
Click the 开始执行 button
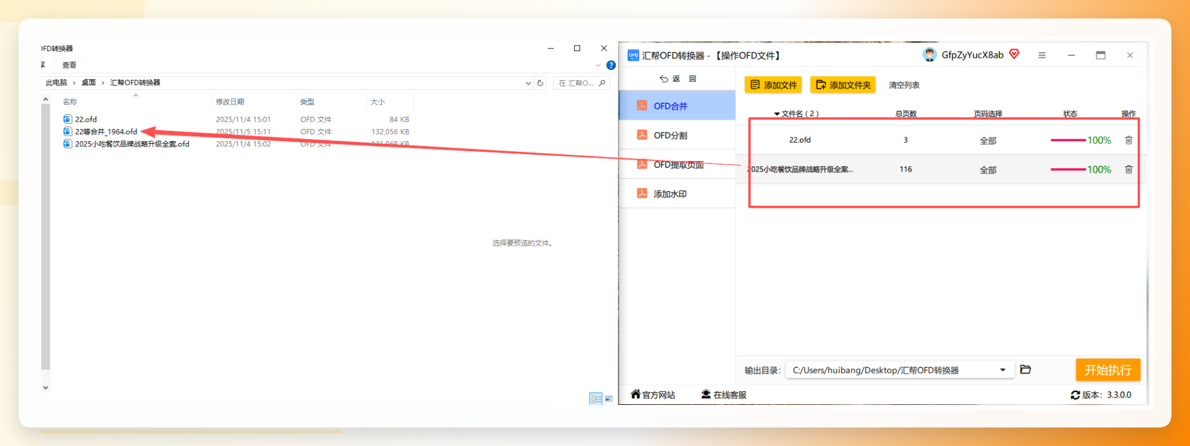pyautogui.click(x=1108, y=370)
